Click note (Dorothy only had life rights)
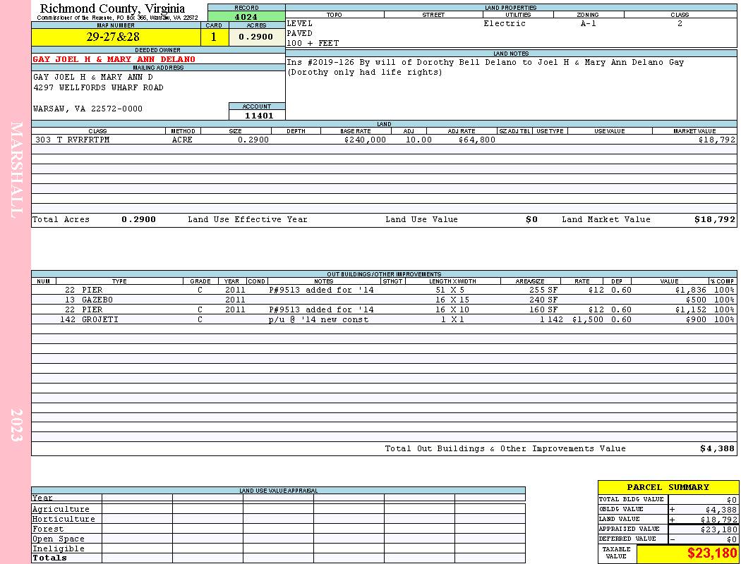 (x=364, y=72)
